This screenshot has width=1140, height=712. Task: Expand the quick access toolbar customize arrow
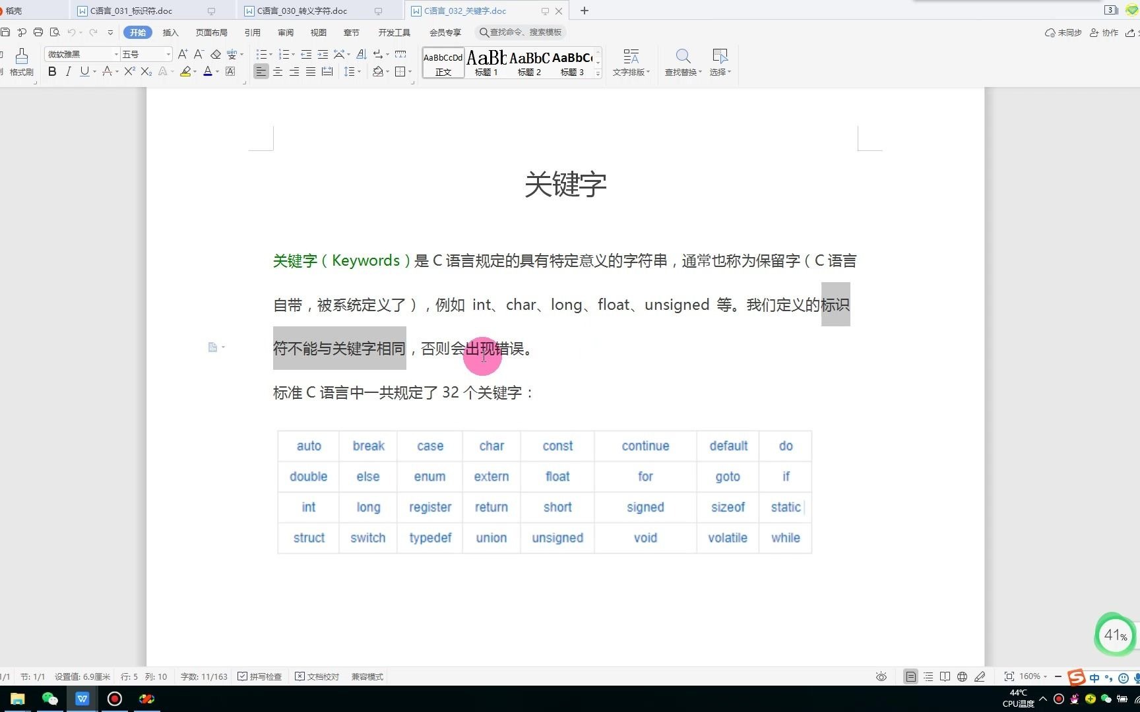pyautogui.click(x=110, y=32)
